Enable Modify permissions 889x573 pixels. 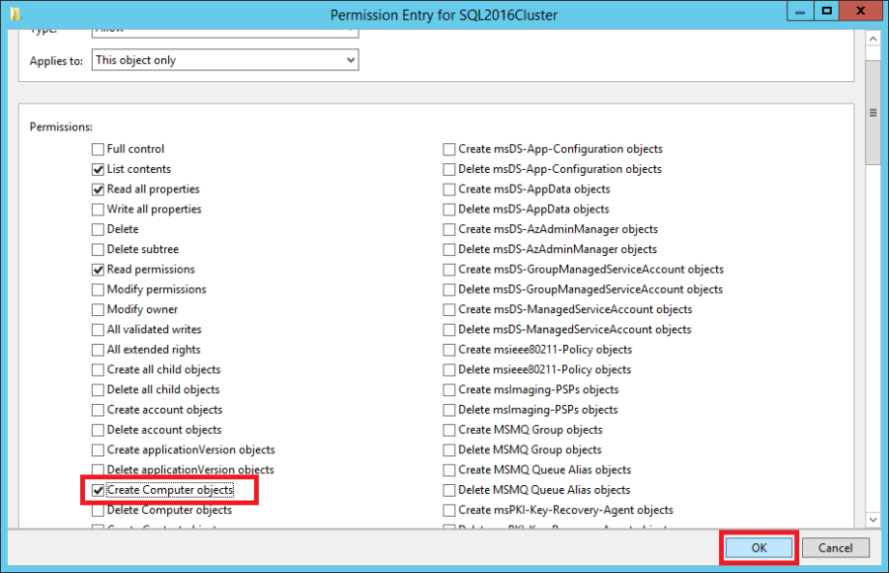coord(97,288)
